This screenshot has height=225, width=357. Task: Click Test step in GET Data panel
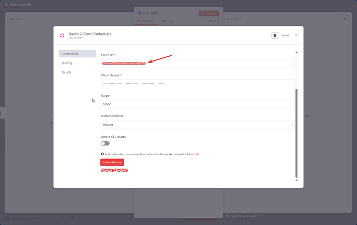(209, 13)
